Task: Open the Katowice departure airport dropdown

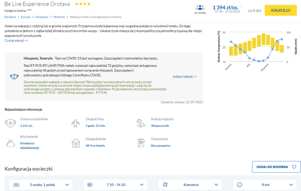Action: click(x=190, y=185)
